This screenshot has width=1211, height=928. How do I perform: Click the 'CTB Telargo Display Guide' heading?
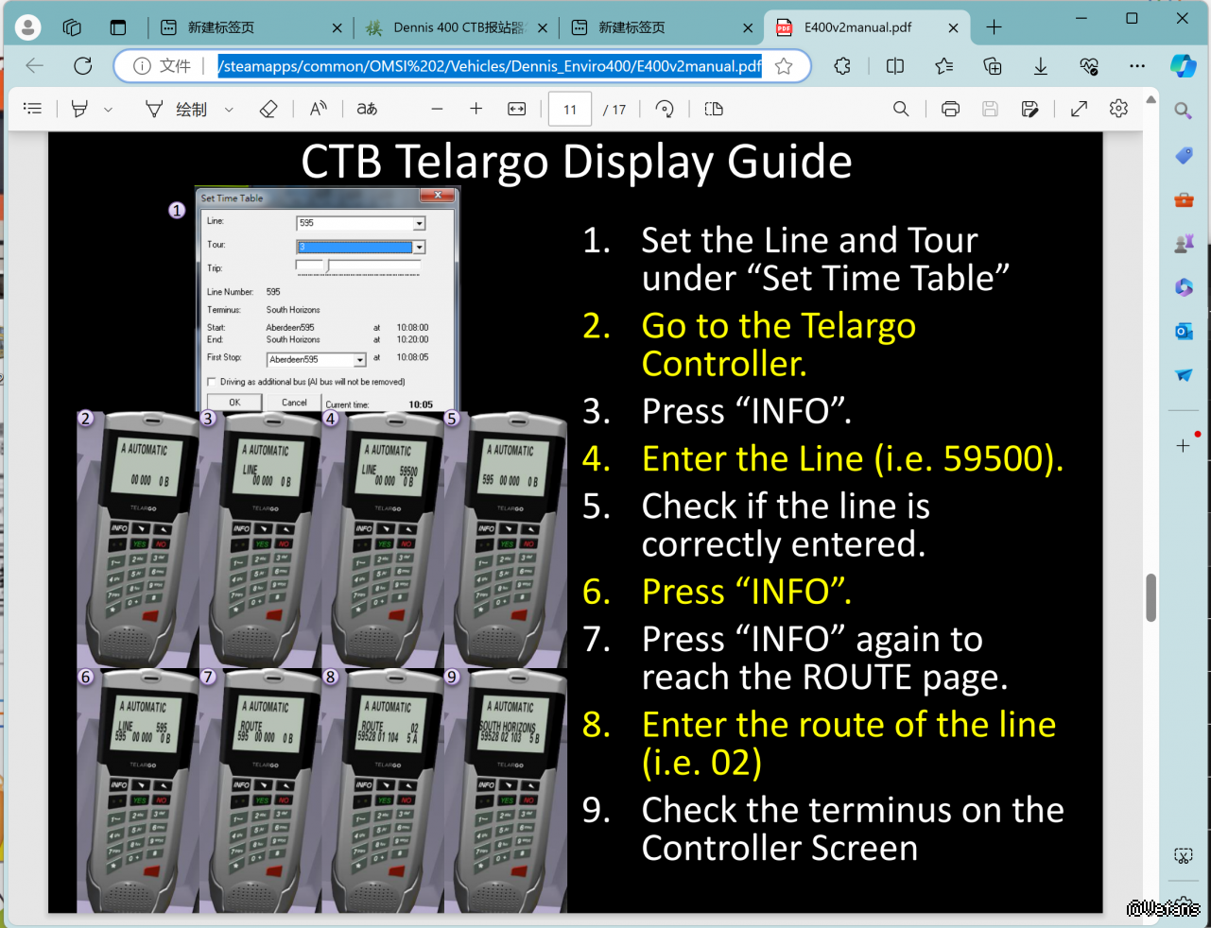tap(577, 162)
